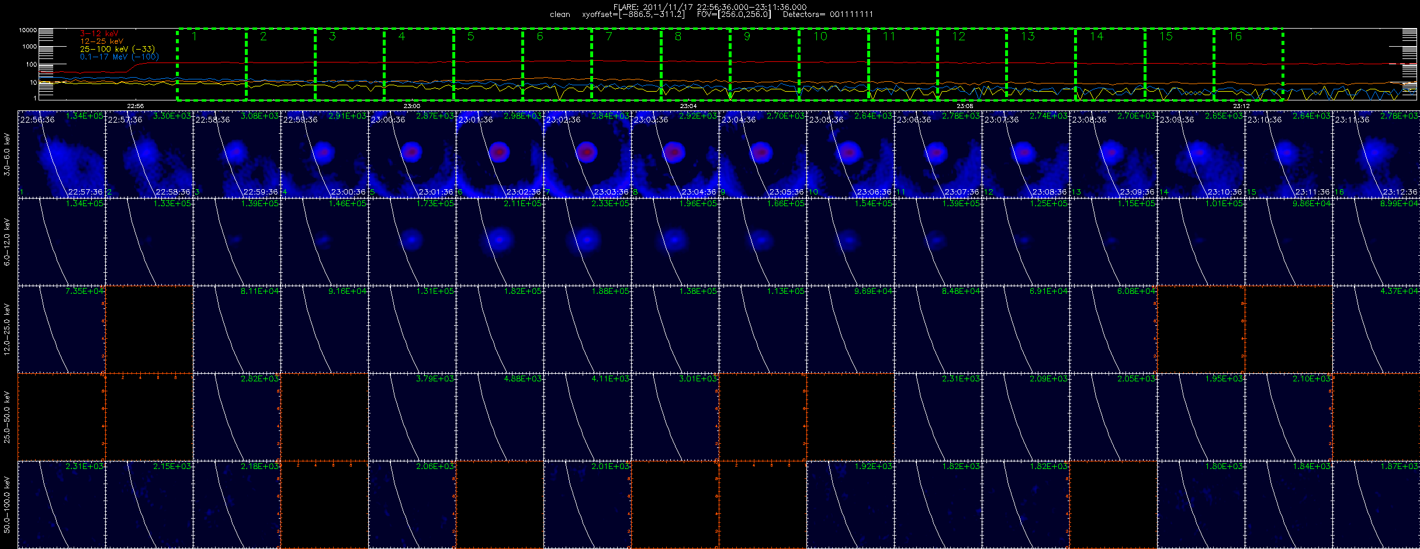Image resolution: width=1420 pixels, height=549 pixels.
Task: Open the 25.0-50.0 keV image labeled 2.82E+03
Action: (237, 417)
